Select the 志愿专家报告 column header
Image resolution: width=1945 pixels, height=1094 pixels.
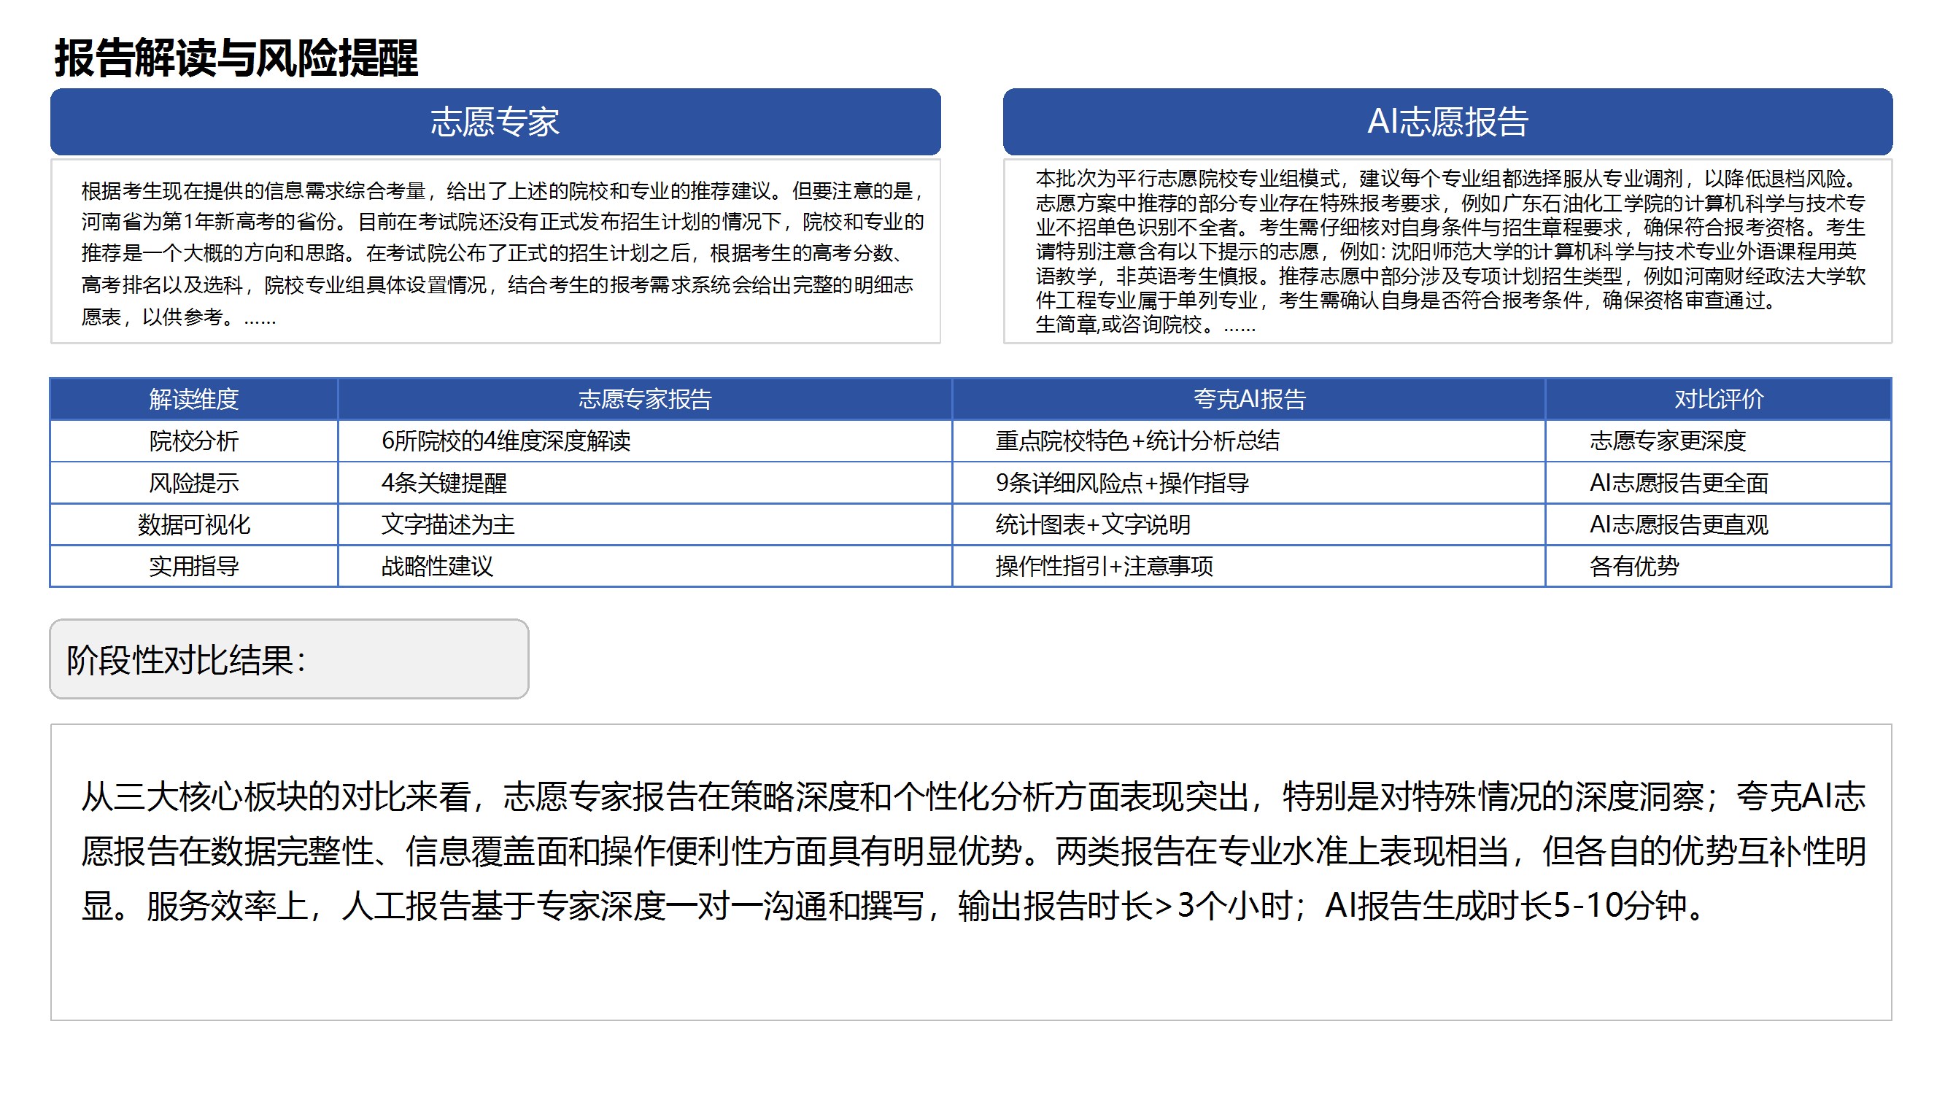[x=644, y=399]
